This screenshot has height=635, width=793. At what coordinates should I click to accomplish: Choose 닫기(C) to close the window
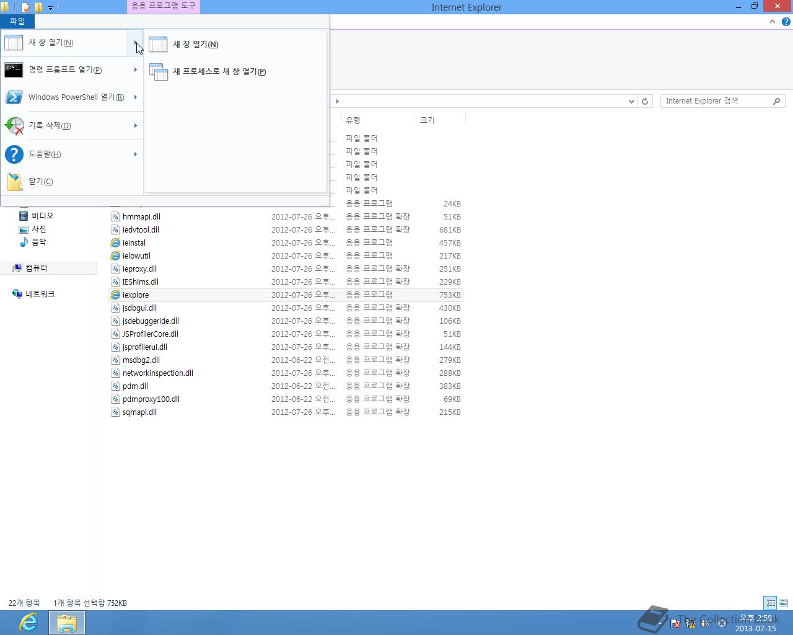click(x=40, y=182)
